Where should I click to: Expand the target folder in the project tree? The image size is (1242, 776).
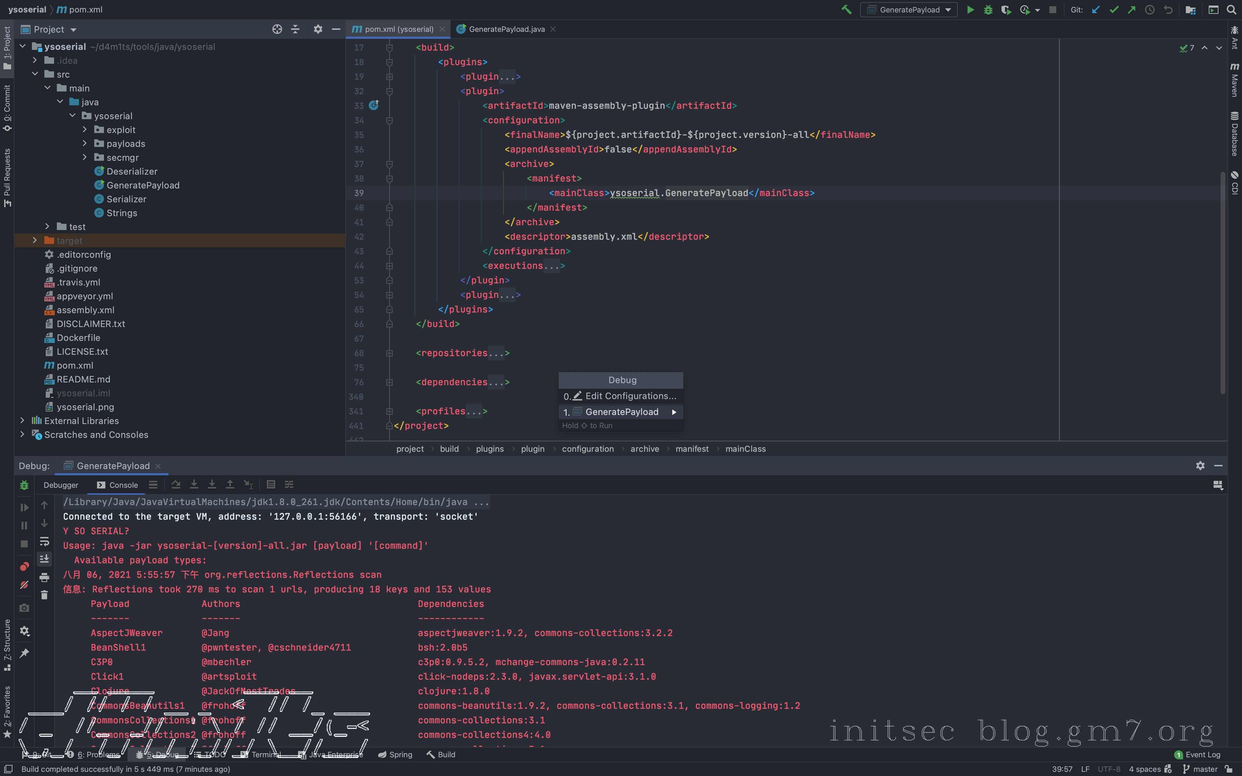(35, 241)
